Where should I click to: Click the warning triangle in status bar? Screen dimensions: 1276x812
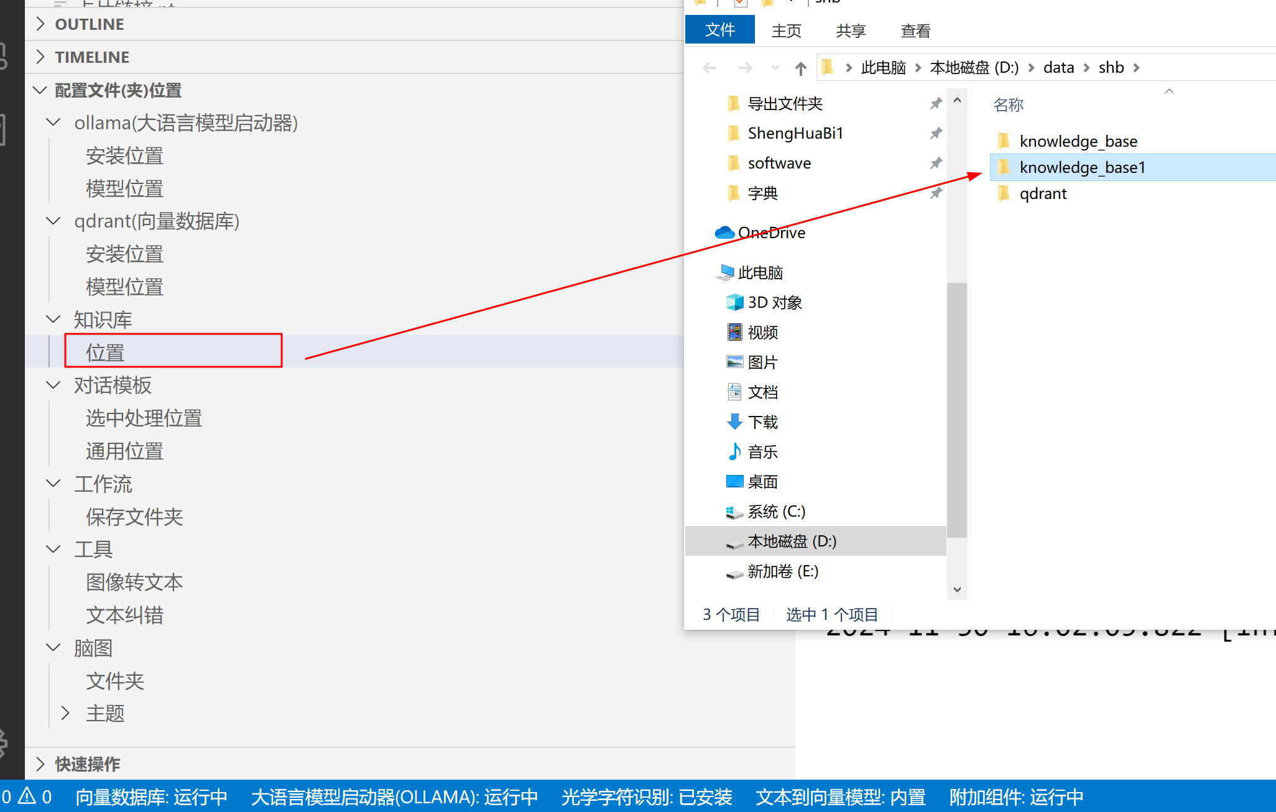pos(27,796)
